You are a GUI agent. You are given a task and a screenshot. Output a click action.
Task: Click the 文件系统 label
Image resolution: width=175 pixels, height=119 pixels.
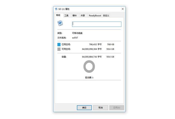click(x=62, y=38)
